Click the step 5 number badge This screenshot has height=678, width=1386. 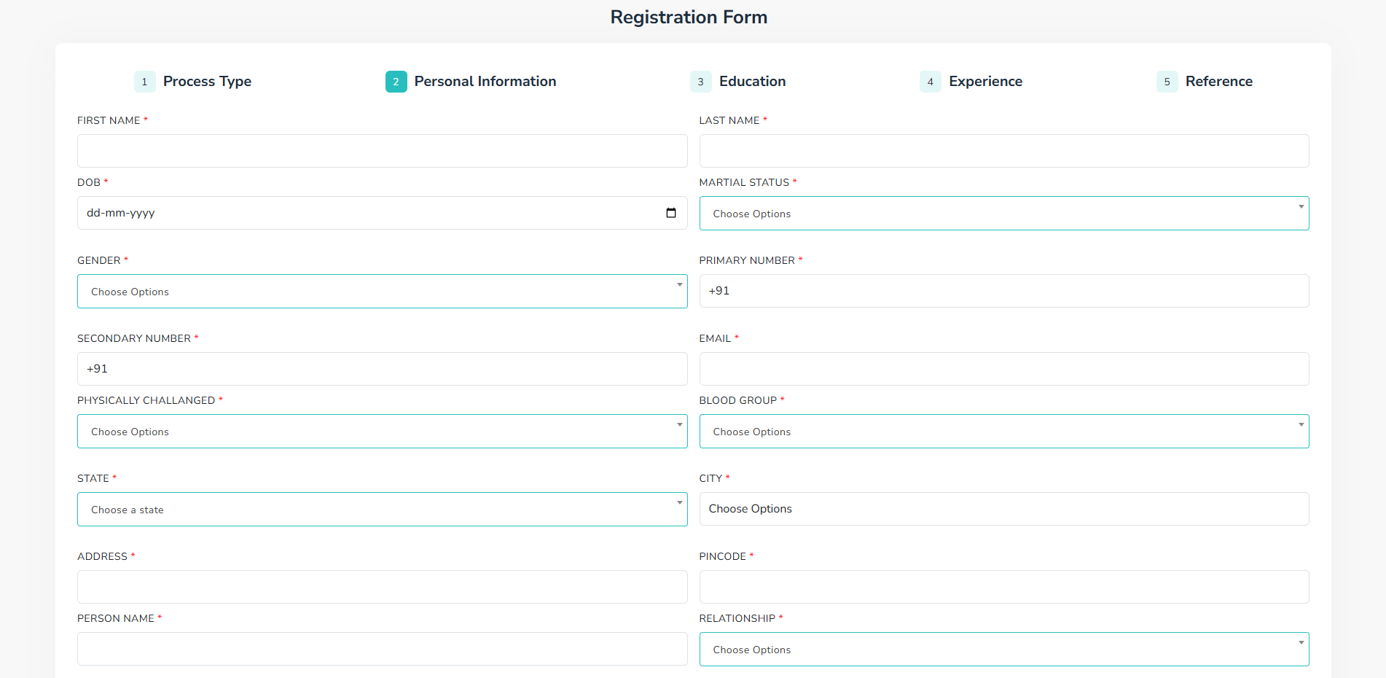pyautogui.click(x=1167, y=82)
